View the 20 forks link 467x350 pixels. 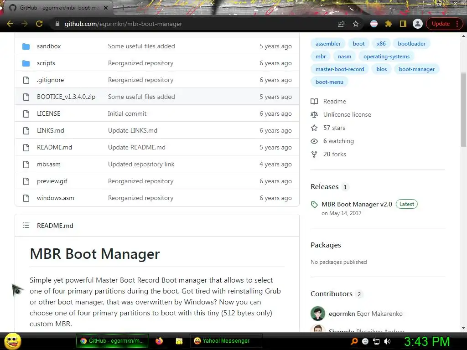point(334,154)
